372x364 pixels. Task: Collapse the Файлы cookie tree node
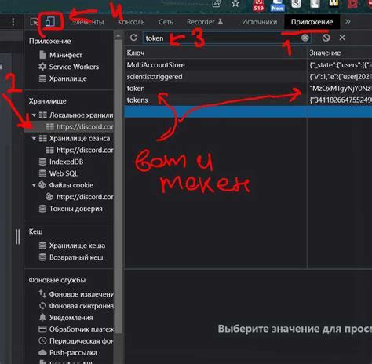click(34, 185)
